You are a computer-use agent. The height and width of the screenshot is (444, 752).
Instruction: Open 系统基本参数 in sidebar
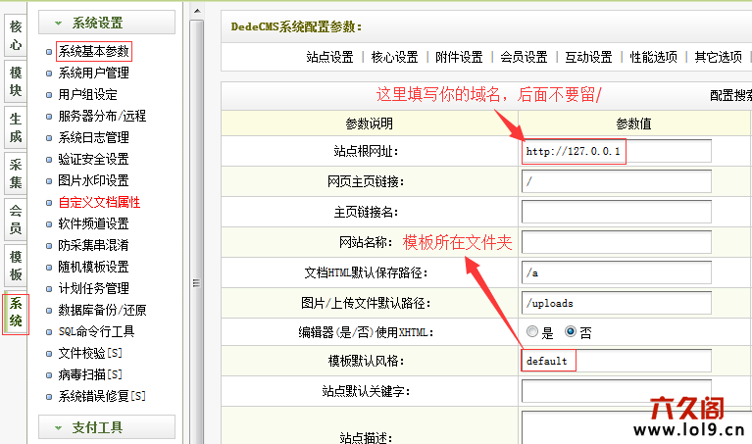point(94,51)
